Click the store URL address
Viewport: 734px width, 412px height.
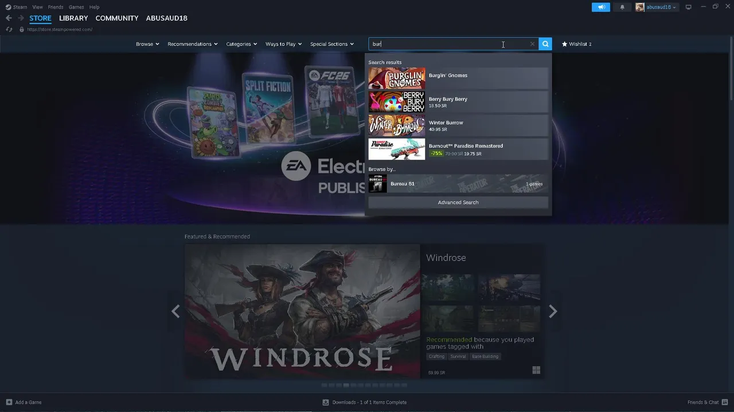[60, 29]
